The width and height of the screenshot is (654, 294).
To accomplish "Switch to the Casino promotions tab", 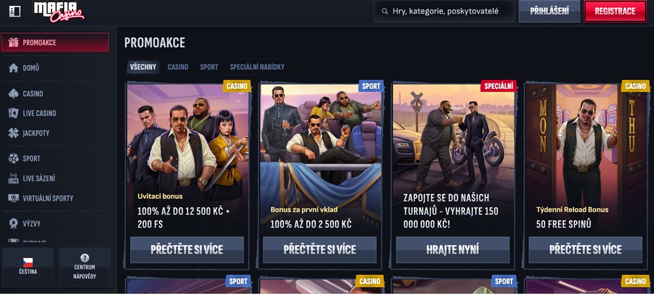I will tap(178, 67).
